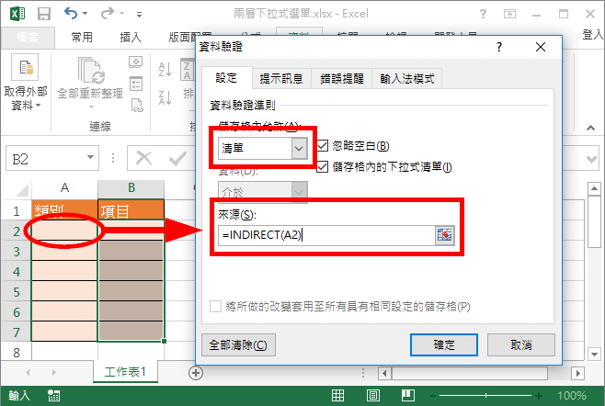The image size is (605, 406).
Task: Click the Excel app logo icon
Action: click(17, 14)
